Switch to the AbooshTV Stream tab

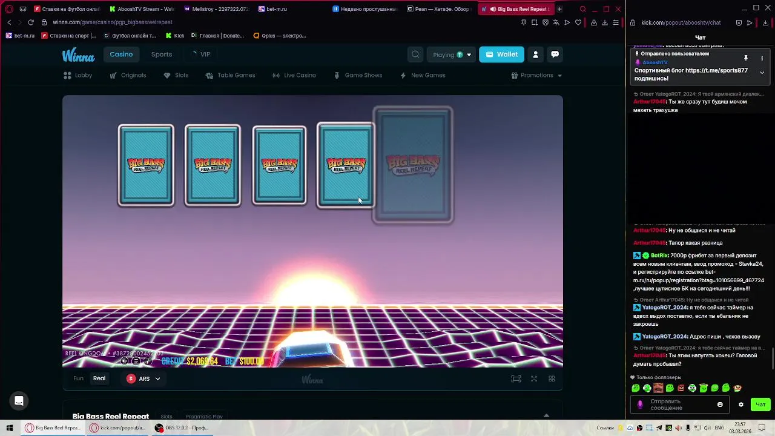point(141,9)
